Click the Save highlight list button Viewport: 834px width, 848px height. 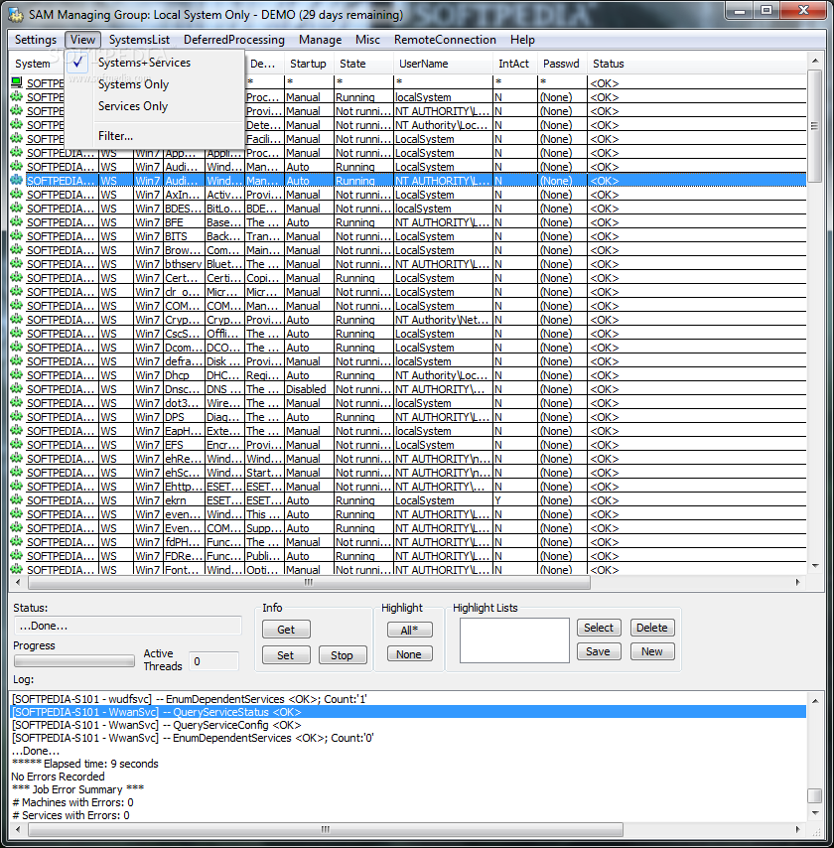pyautogui.click(x=599, y=651)
